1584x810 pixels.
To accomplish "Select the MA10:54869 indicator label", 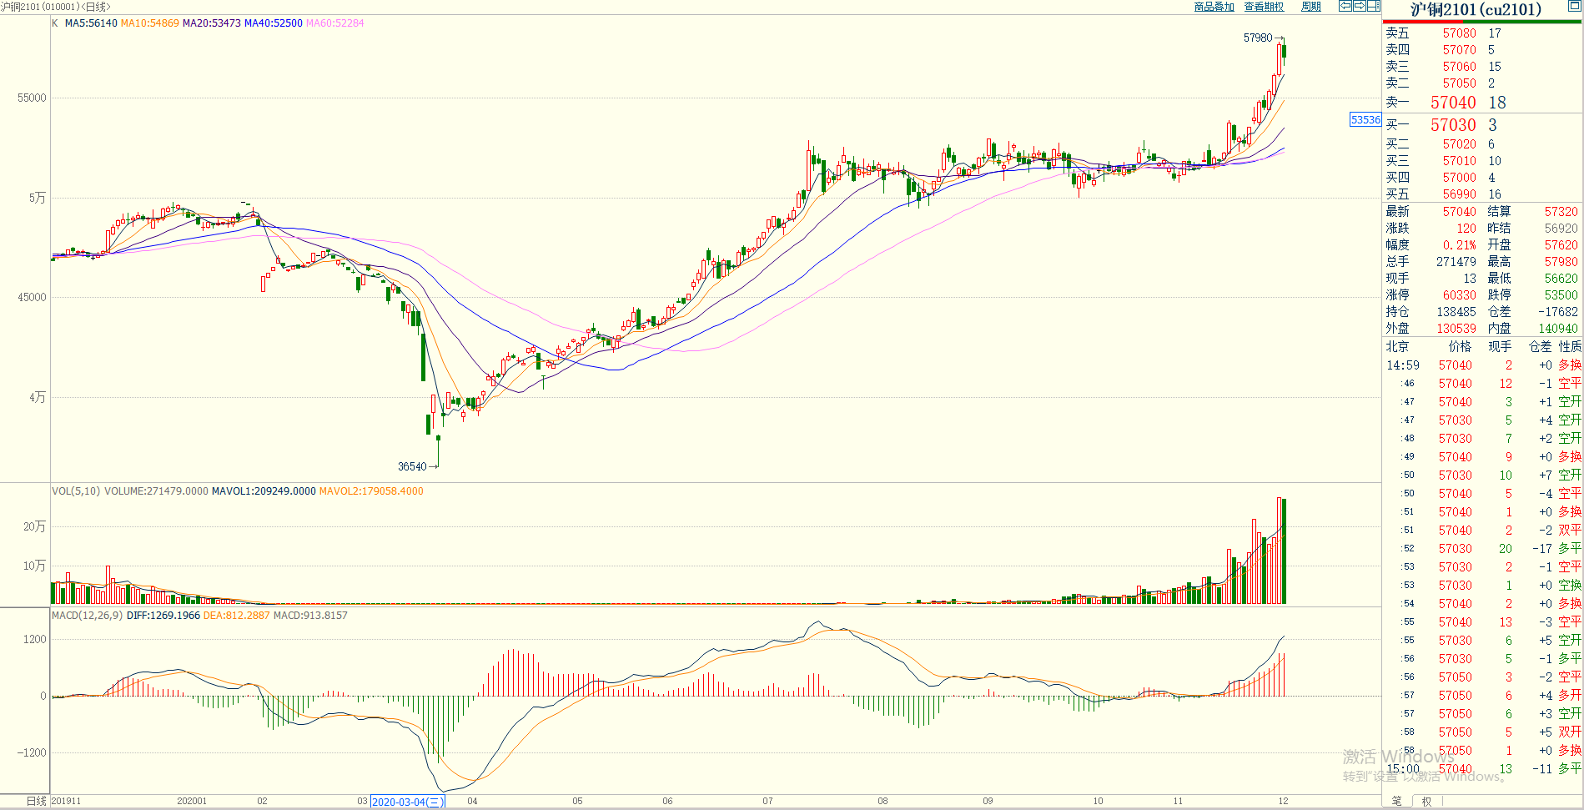I will [150, 23].
